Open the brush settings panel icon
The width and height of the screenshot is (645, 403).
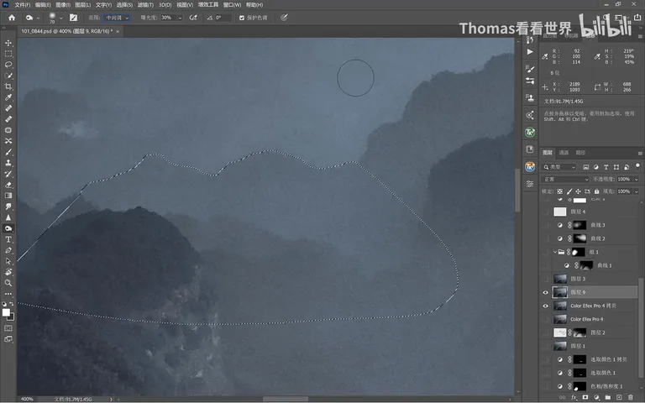point(74,18)
